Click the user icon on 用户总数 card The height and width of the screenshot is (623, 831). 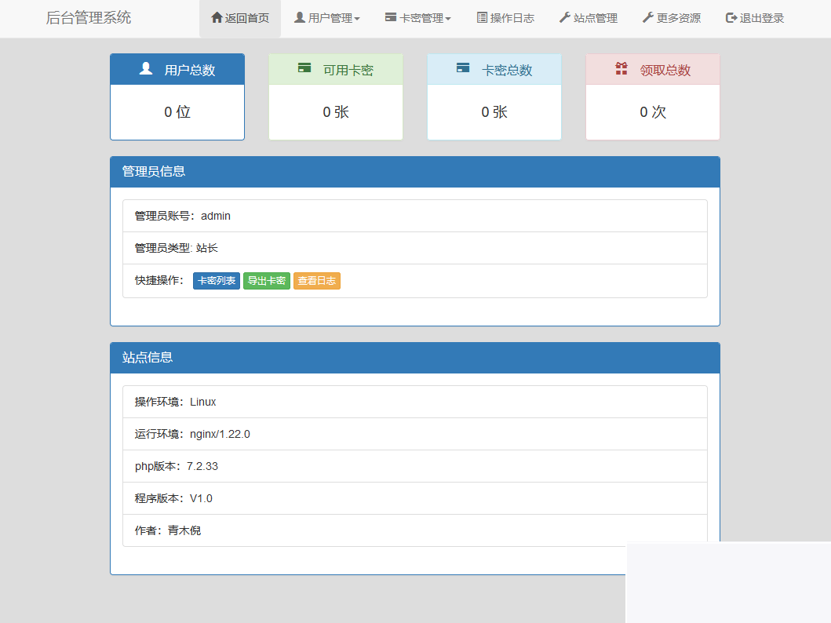coord(145,69)
